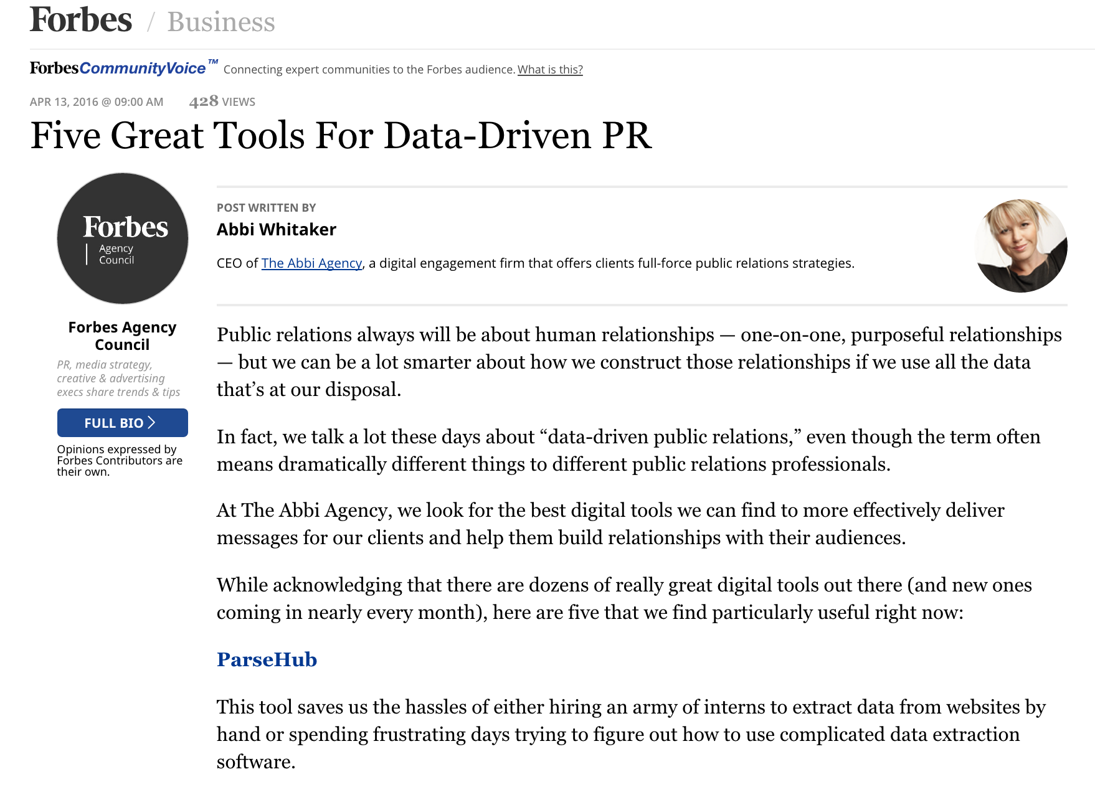
Task: Click the article title Five Great Tools
Action: [x=341, y=135]
